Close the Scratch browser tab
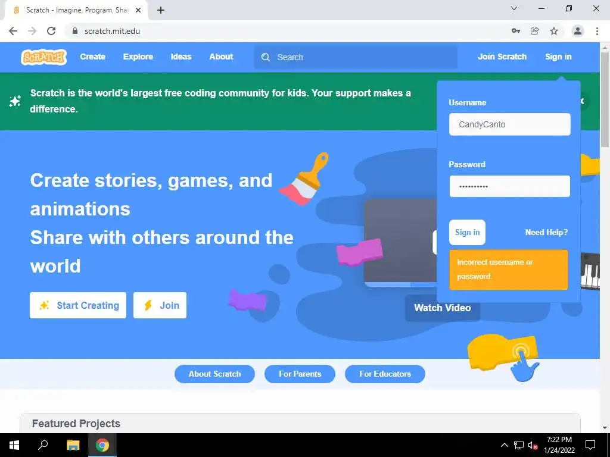 tap(138, 10)
